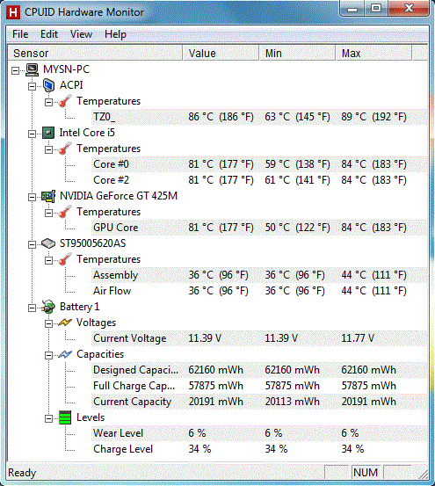Collapse the ST95005620AS drive node

pos(32,244)
